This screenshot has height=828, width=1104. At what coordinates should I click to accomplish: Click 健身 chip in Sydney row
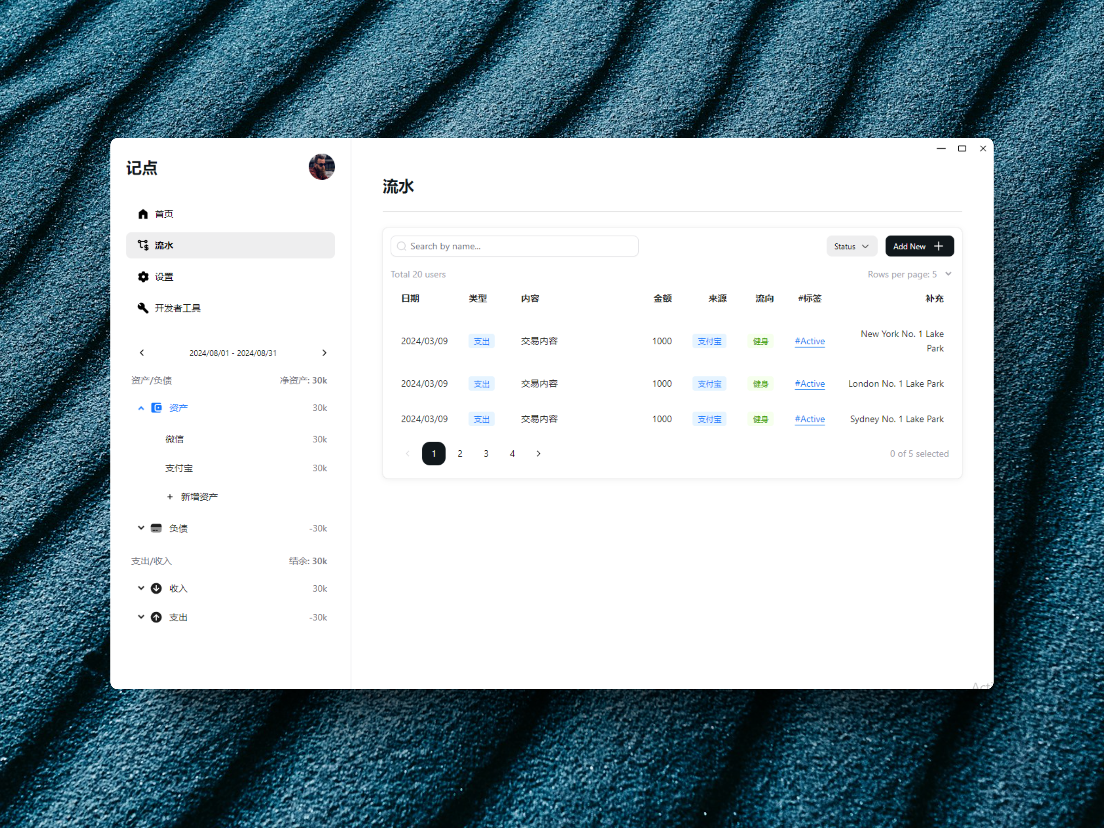pos(761,419)
